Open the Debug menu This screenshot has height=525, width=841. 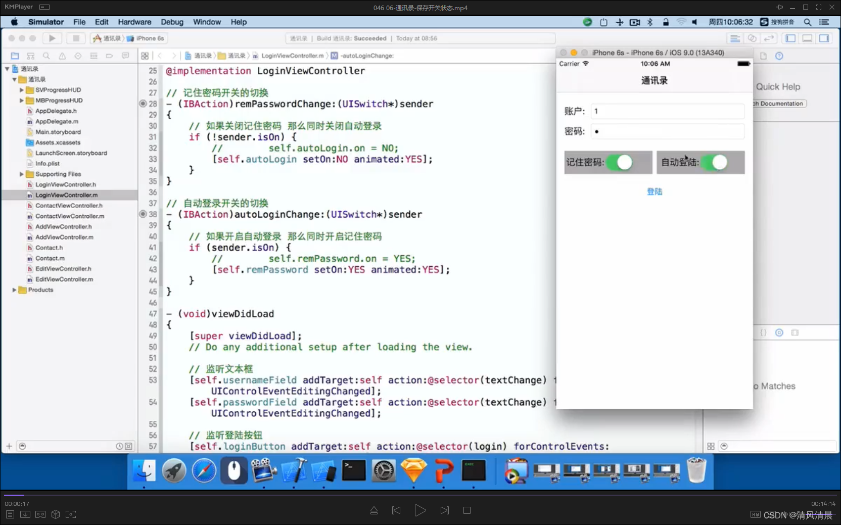[x=172, y=22]
